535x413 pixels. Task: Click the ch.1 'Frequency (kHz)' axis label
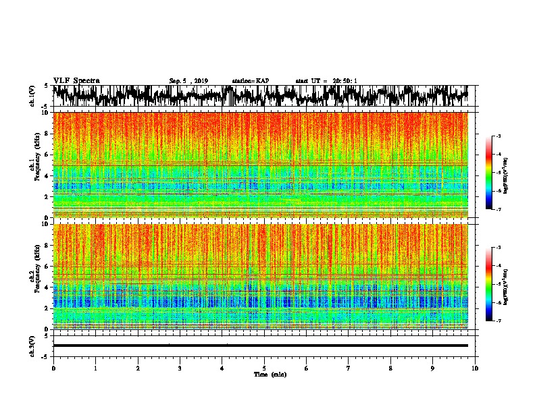click(x=37, y=157)
